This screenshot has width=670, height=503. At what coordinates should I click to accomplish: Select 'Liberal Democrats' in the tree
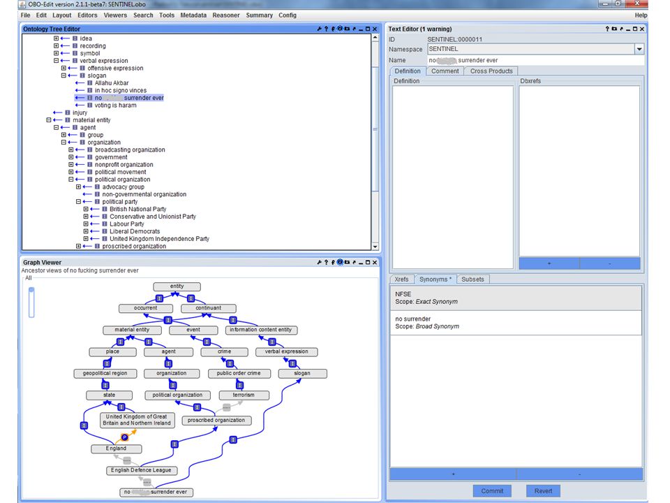point(135,231)
